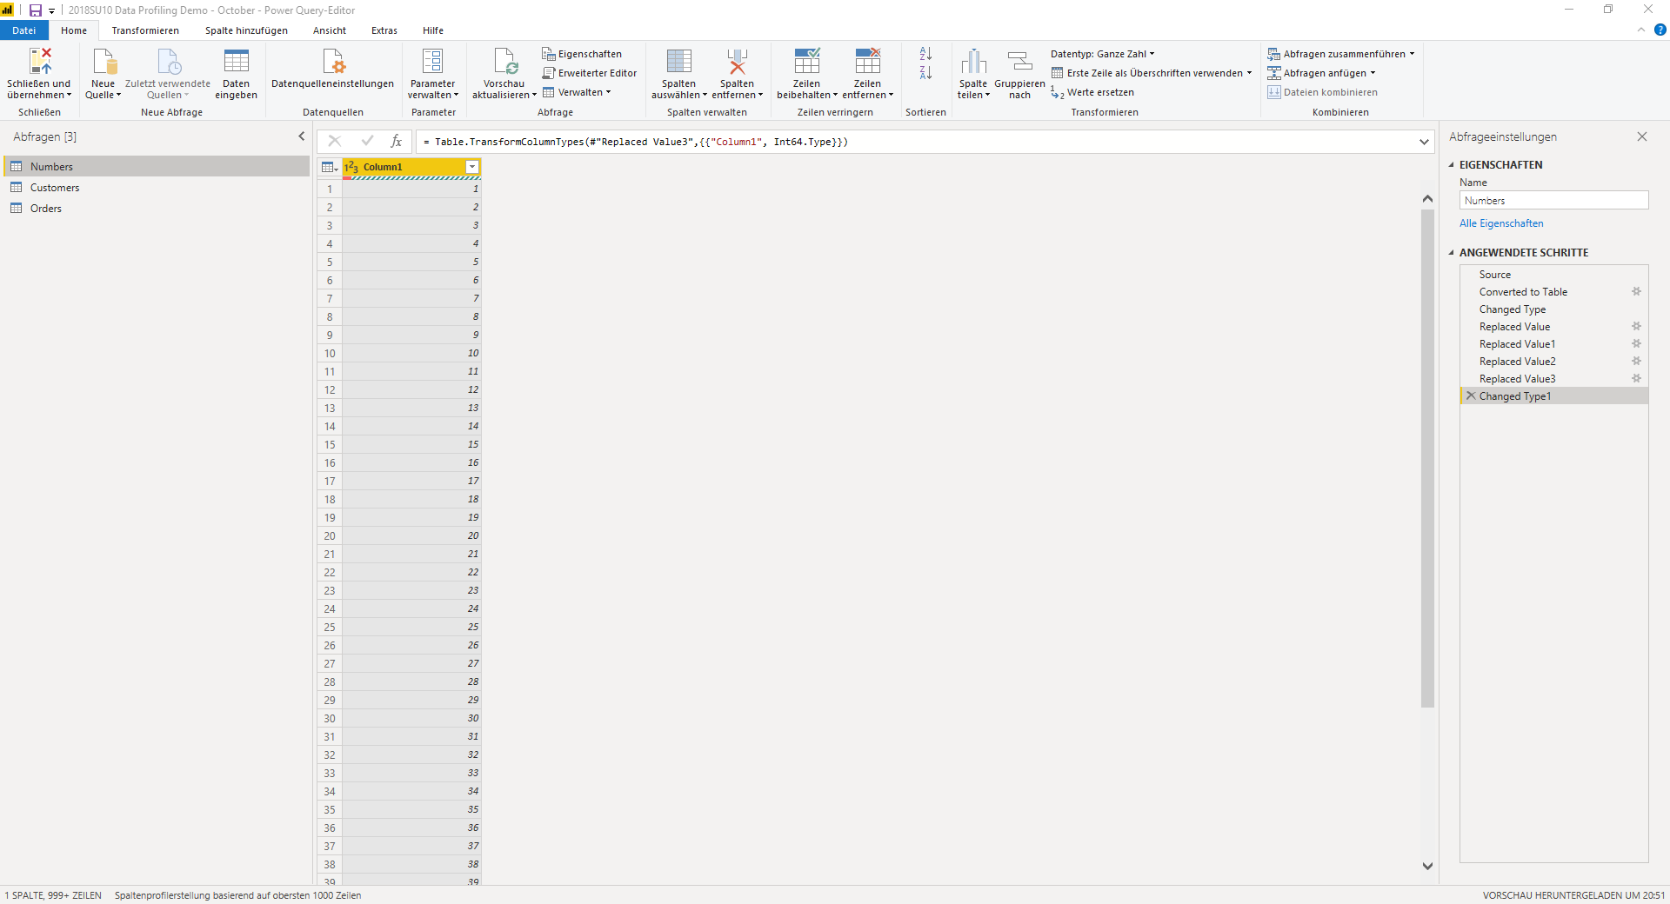Viewport: 1670px width, 904px height.
Task: Open the Neue Quelle button
Action: click(103, 74)
